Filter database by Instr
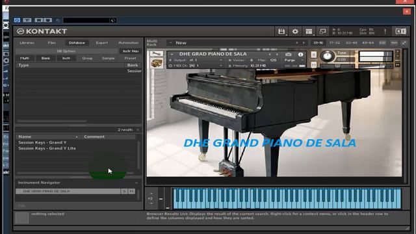416x234 pixels. pos(66,58)
